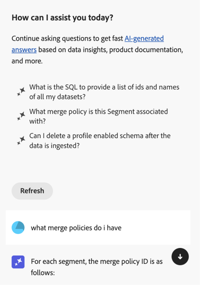The width and height of the screenshot is (200, 285).
Task: Click the underlined "answers" link word
Action: coord(24,50)
